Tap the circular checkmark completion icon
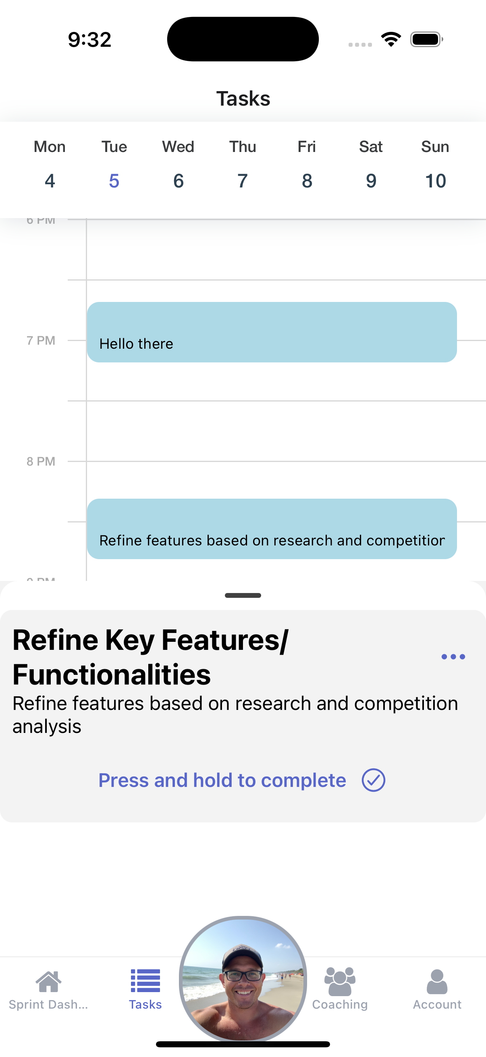Image resolution: width=486 pixels, height=1057 pixels. pyautogui.click(x=373, y=780)
